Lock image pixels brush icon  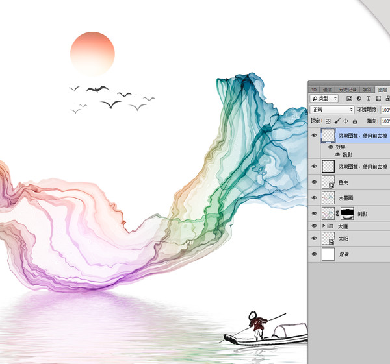pyautogui.click(x=337, y=121)
